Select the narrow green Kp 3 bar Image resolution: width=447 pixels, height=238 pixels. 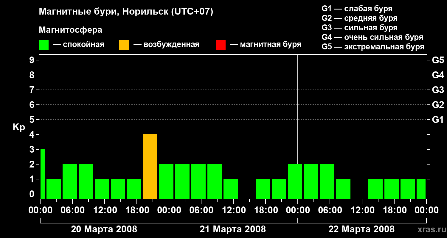(x=43, y=174)
